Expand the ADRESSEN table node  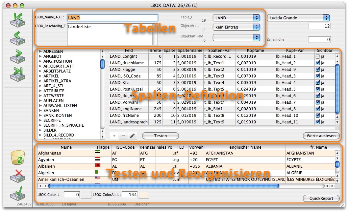coord(40,52)
